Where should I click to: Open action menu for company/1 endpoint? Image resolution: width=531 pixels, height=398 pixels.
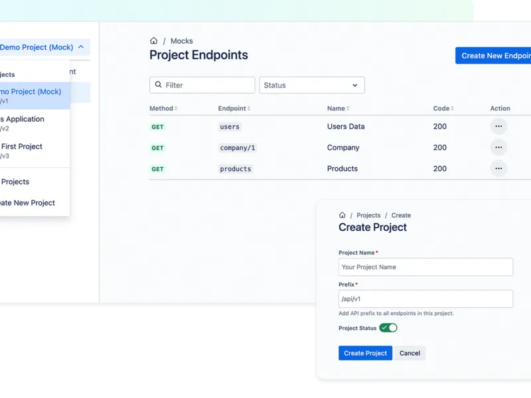(x=498, y=147)
